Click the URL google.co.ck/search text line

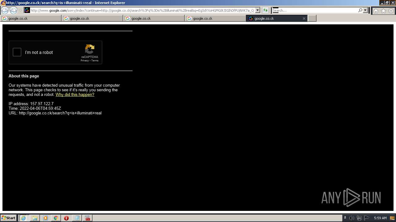(x=55, y=113)
